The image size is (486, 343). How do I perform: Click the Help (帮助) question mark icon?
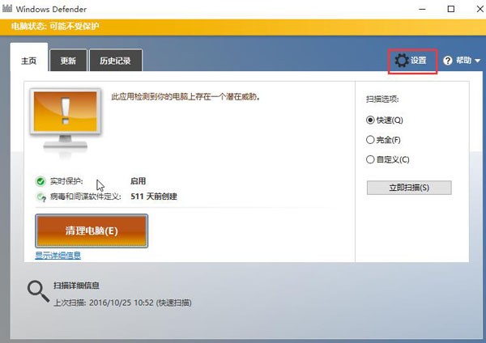coord(448,61)
